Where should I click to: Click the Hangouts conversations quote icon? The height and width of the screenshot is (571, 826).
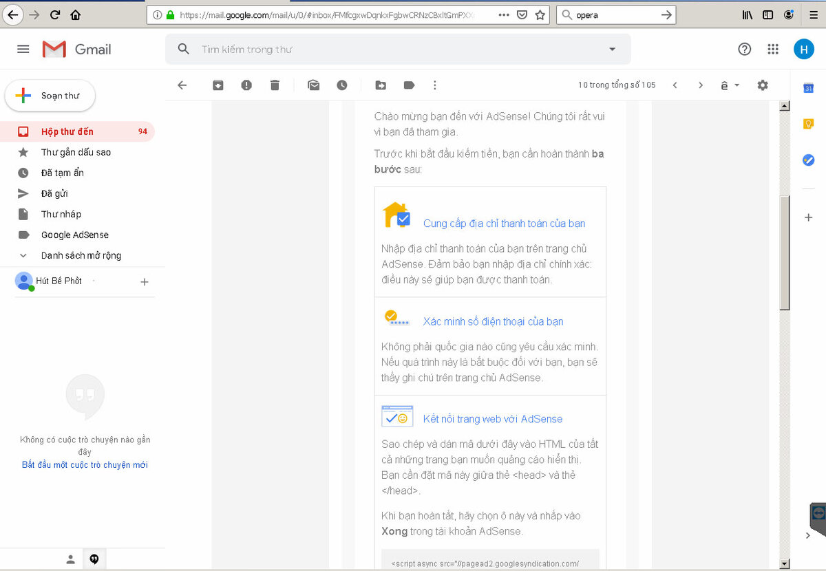point(94,559)
